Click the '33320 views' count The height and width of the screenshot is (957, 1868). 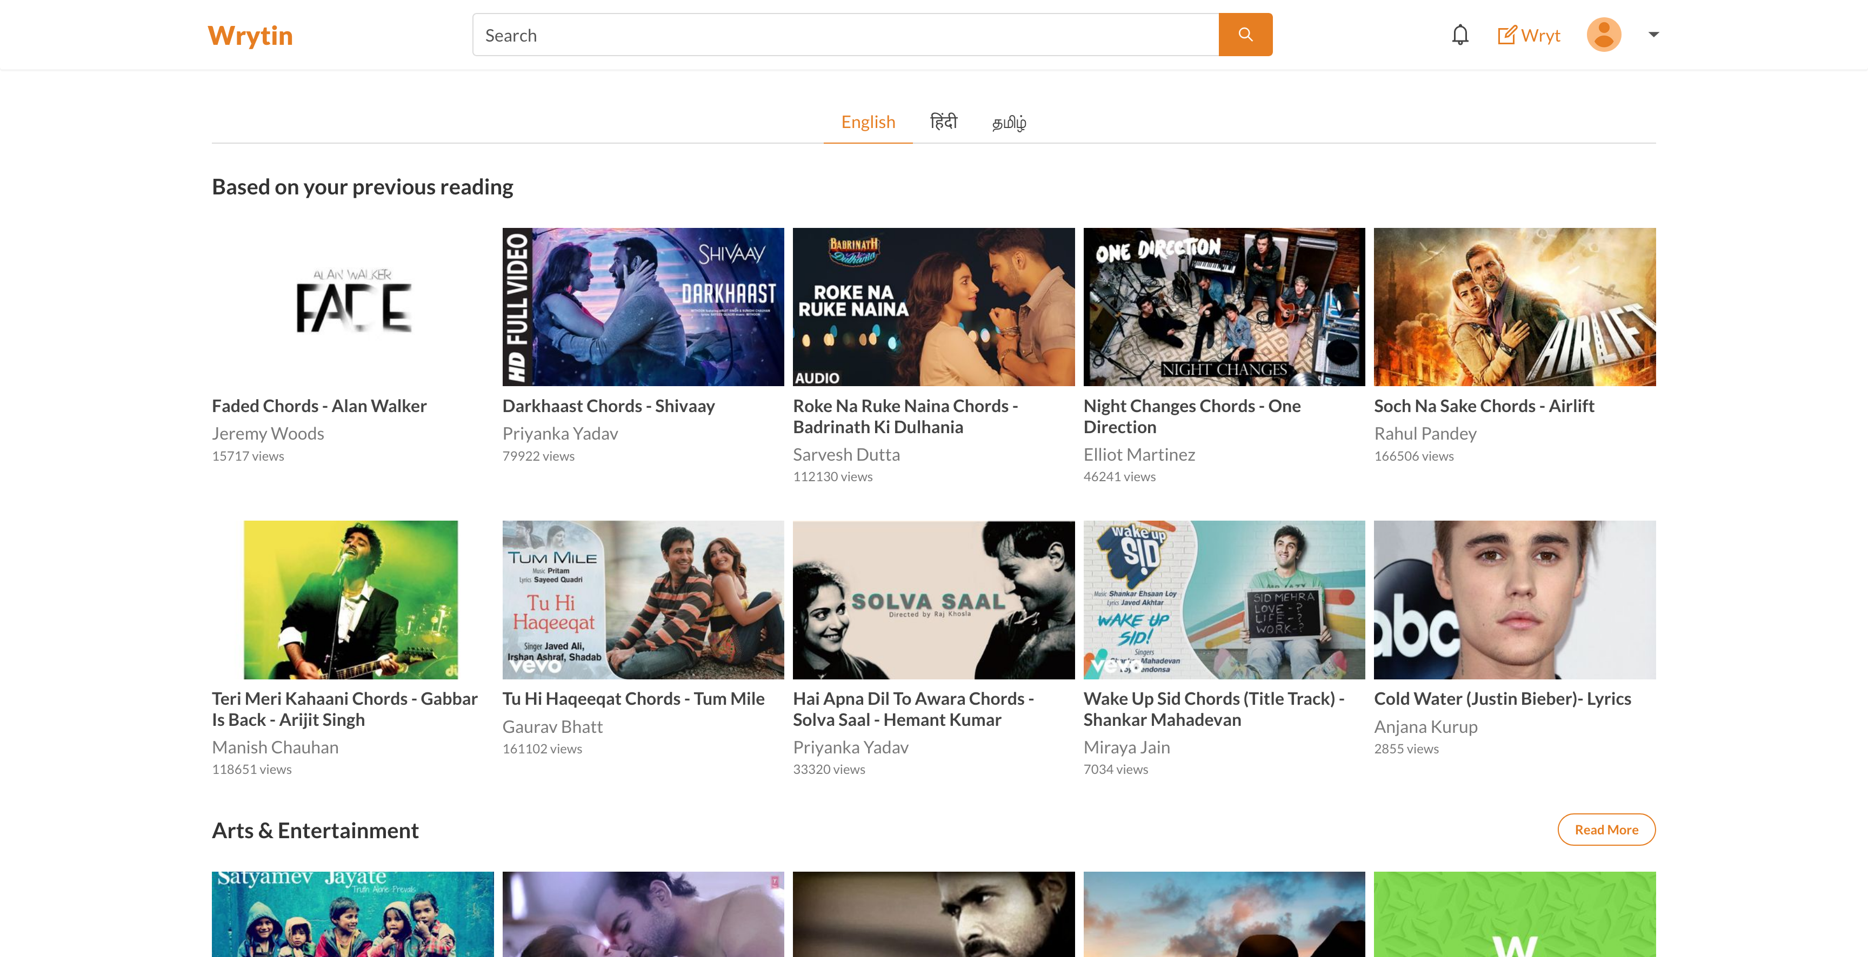[x=829, y=769]
